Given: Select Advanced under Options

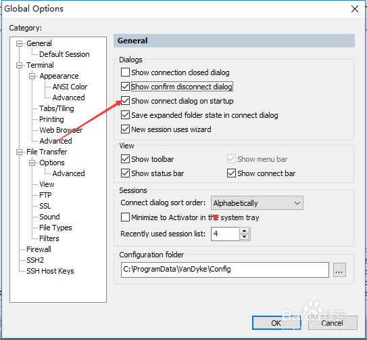Looking at the screenshot, I should point(68,173).
